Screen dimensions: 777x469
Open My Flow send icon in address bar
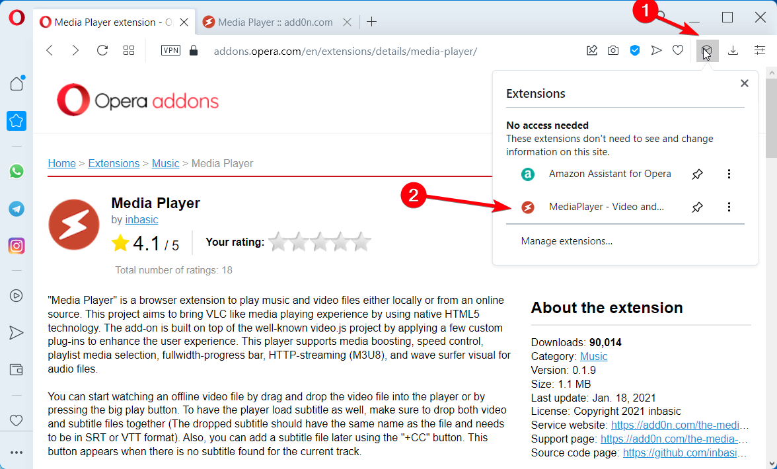[656, 50]
